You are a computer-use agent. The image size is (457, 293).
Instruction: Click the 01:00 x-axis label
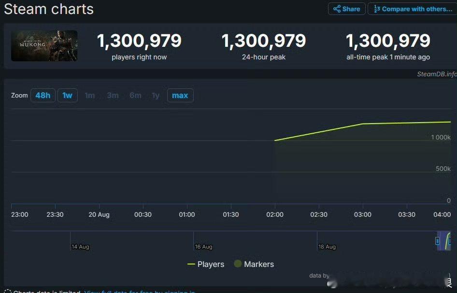pyautogui.click(x=187, y=215)
